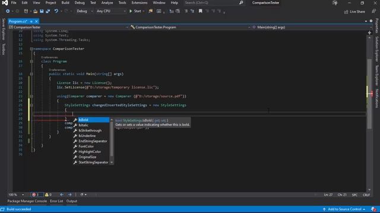Click the uncomment selected lines icon
The image size is (380, 213).
pos(192,11)
